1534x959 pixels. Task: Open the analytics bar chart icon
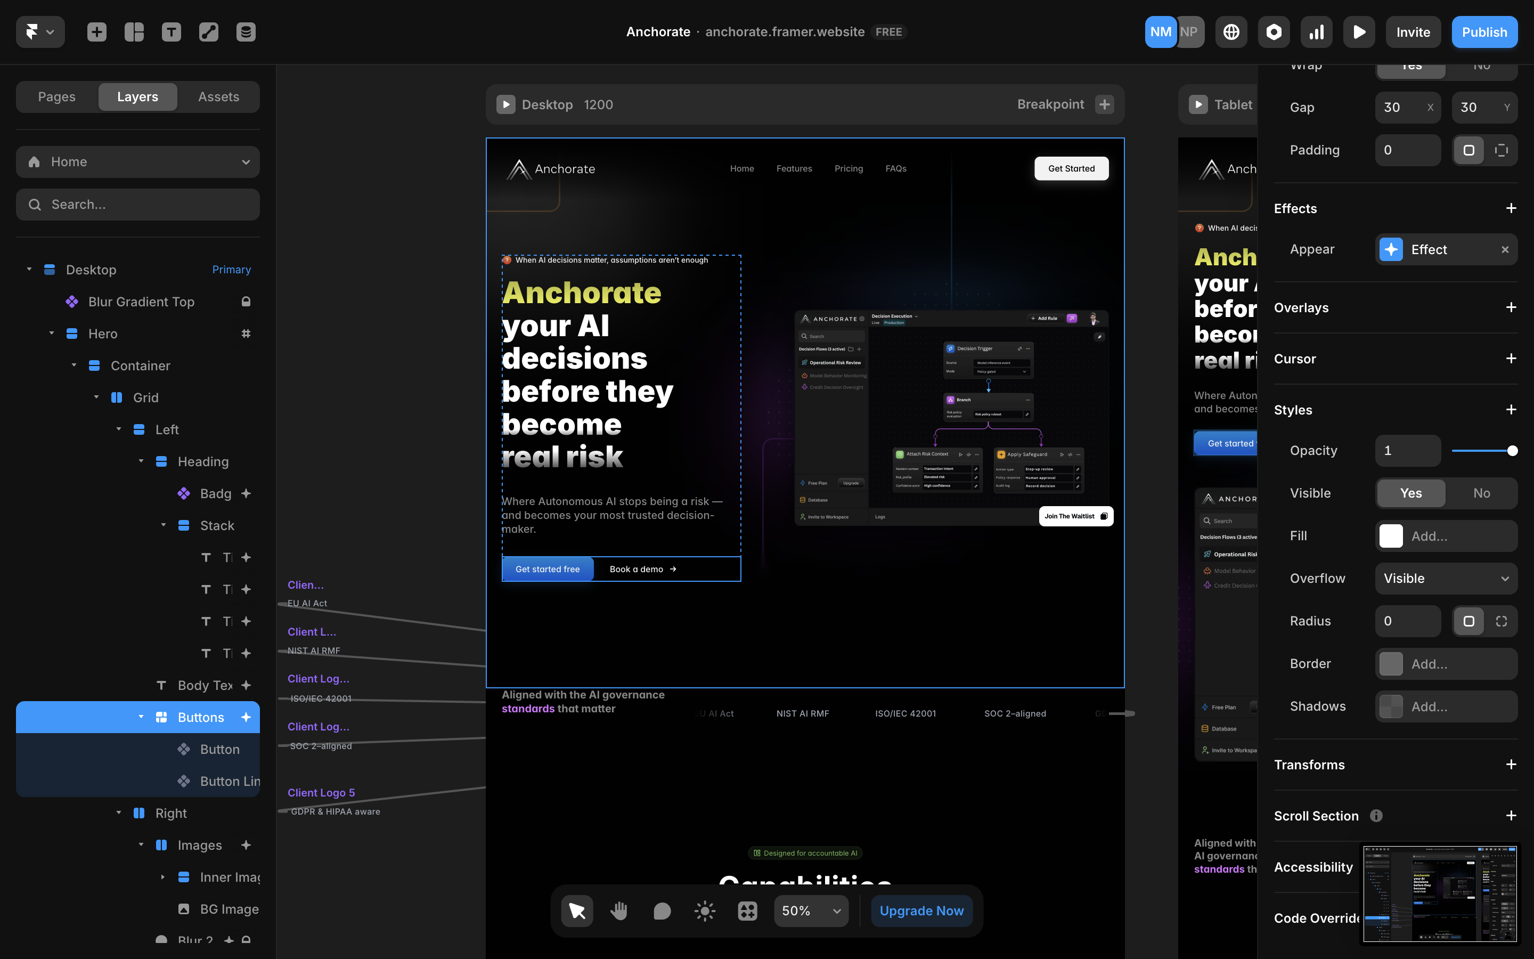1317,32
